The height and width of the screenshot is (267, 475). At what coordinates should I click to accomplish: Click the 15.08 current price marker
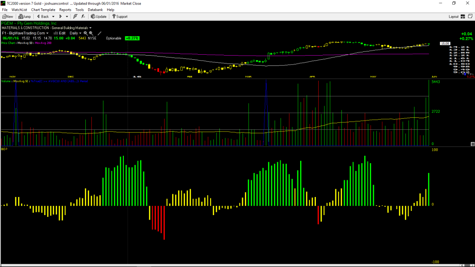click(445, 44)
